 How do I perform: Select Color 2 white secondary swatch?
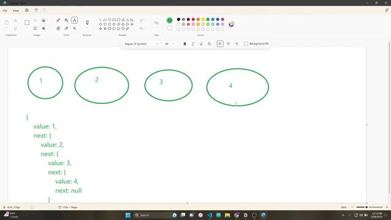pos(170,28)
